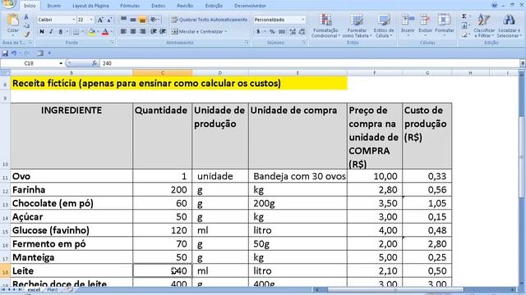
Task: Decrease indent in cell
Action: (x=154, y=31)
